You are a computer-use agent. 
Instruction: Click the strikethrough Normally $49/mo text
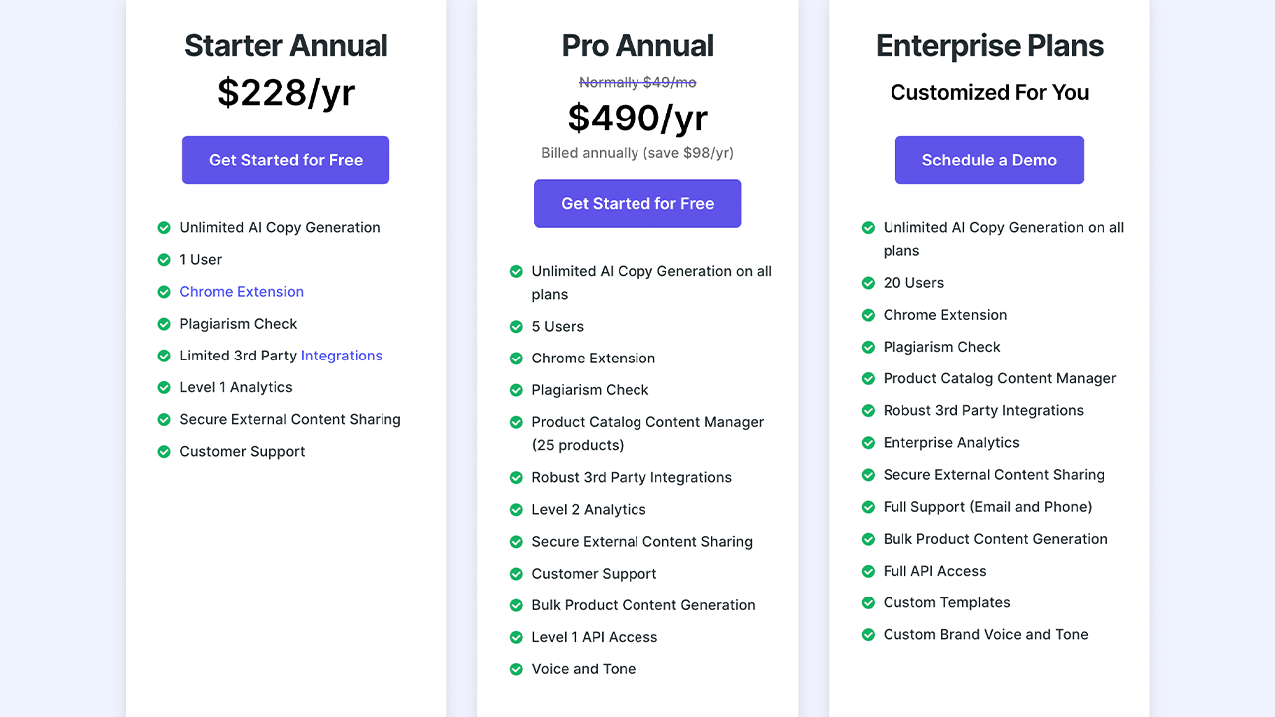[x=637, y=82]
